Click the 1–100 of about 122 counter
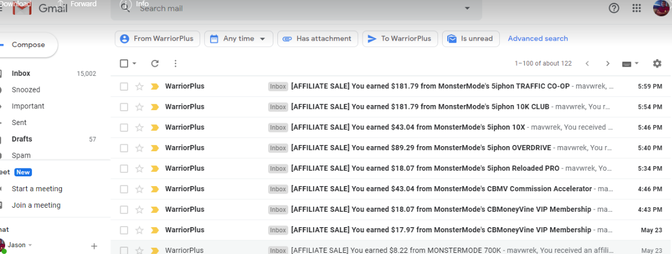672x254 pixels. [x=543, y=64]
